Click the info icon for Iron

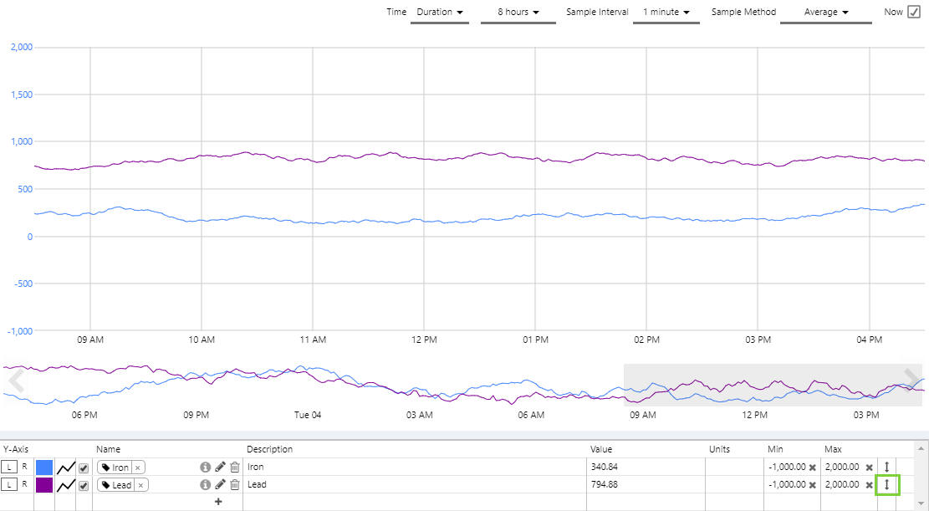205,468
